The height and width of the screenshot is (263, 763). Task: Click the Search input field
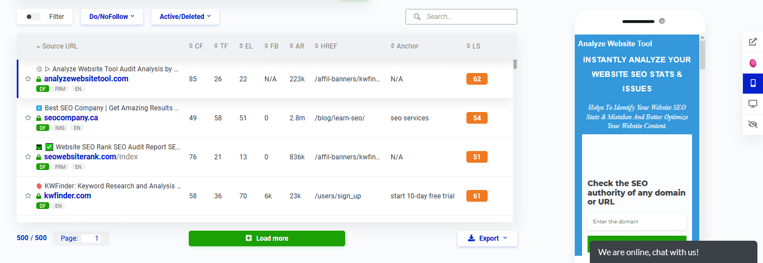[461, 17]
